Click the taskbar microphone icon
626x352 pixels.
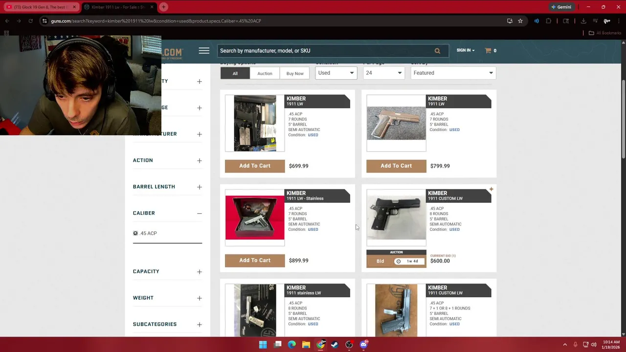(x=575, y=345)
